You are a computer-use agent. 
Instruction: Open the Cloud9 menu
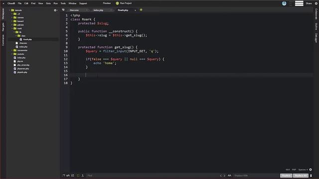(11, 3)
